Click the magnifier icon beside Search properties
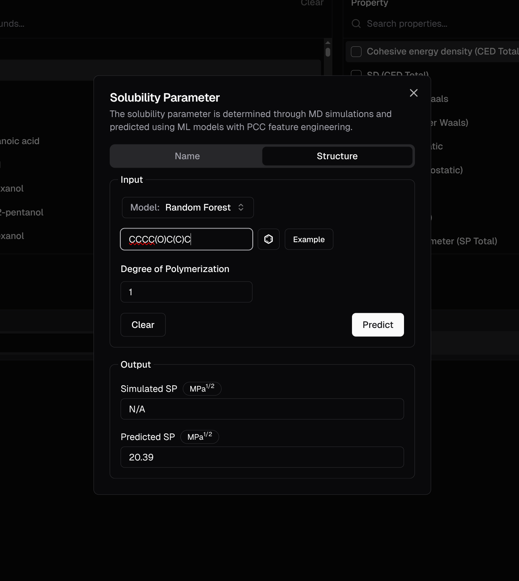Image resolution: width=519 pixels, height=581 pixels. pos(356,24)
